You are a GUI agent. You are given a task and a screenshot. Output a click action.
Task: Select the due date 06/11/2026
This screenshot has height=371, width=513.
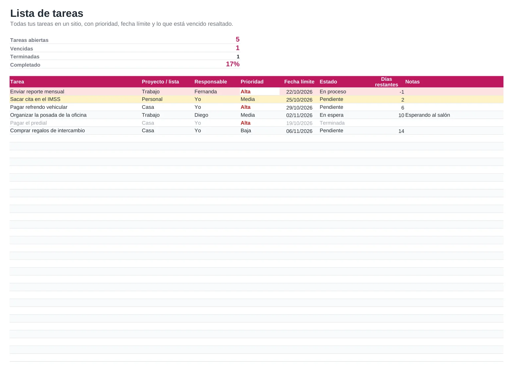pos(299,131)
